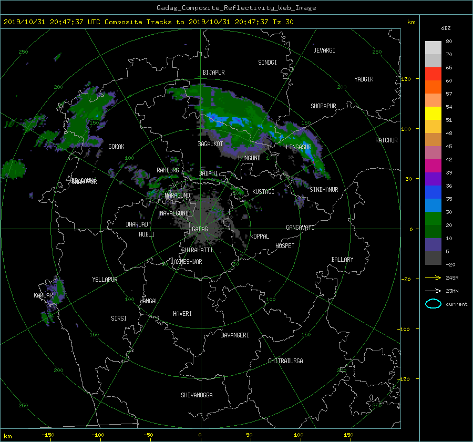Click the SHIVAMOGGA city label
The width and height of the screenshot is (473, 442).
click(197, 395)
